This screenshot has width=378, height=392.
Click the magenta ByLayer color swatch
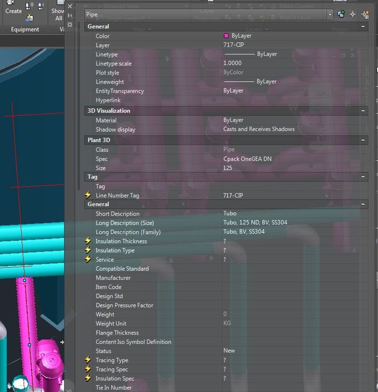(x=226, y=36)
